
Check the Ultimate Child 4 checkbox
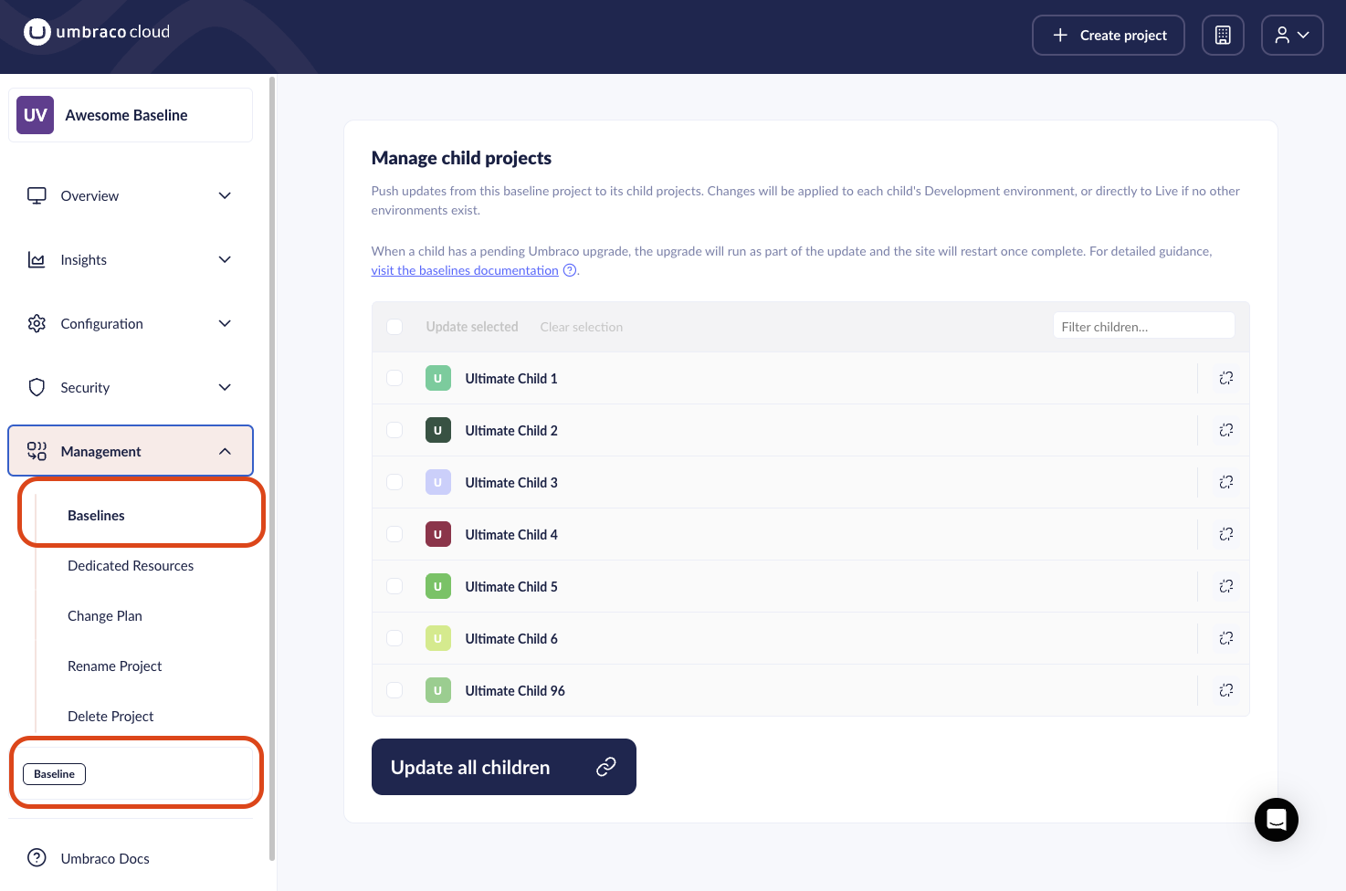(394, 534)
